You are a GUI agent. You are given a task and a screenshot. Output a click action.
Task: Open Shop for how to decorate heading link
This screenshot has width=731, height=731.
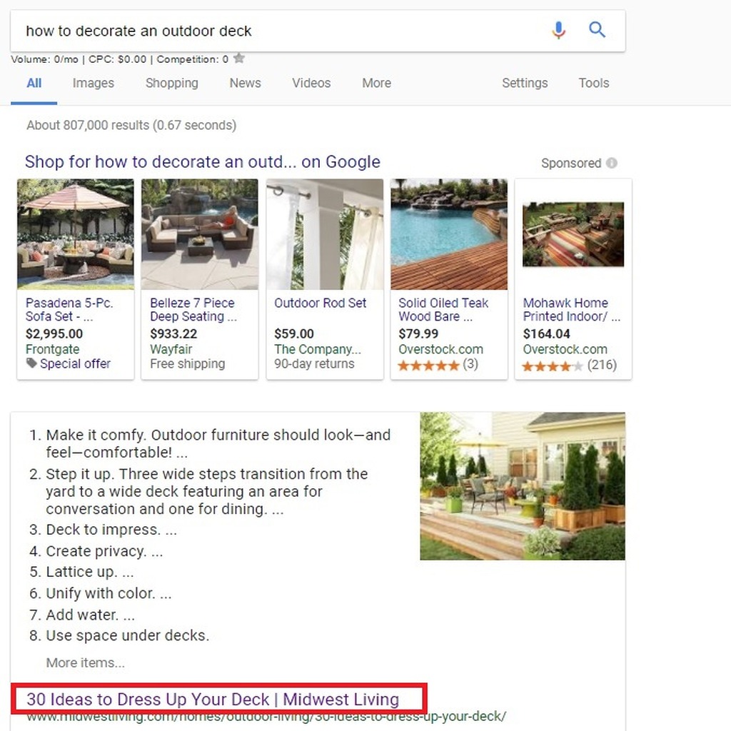click(202, 162)
